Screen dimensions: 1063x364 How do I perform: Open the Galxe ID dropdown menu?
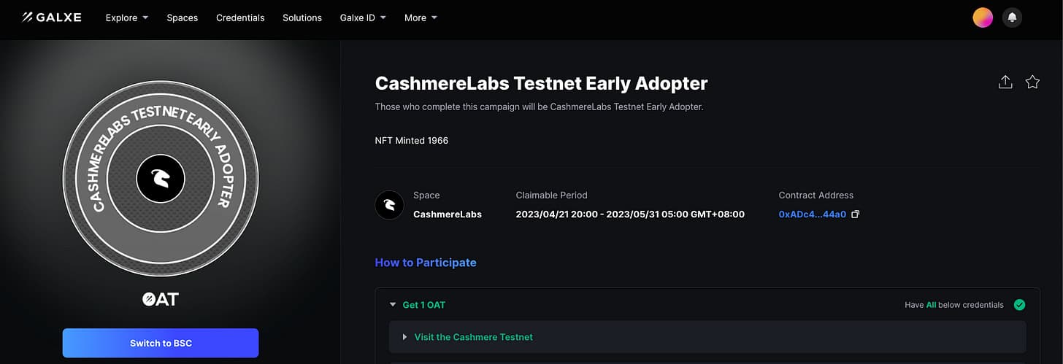(363, 18)
